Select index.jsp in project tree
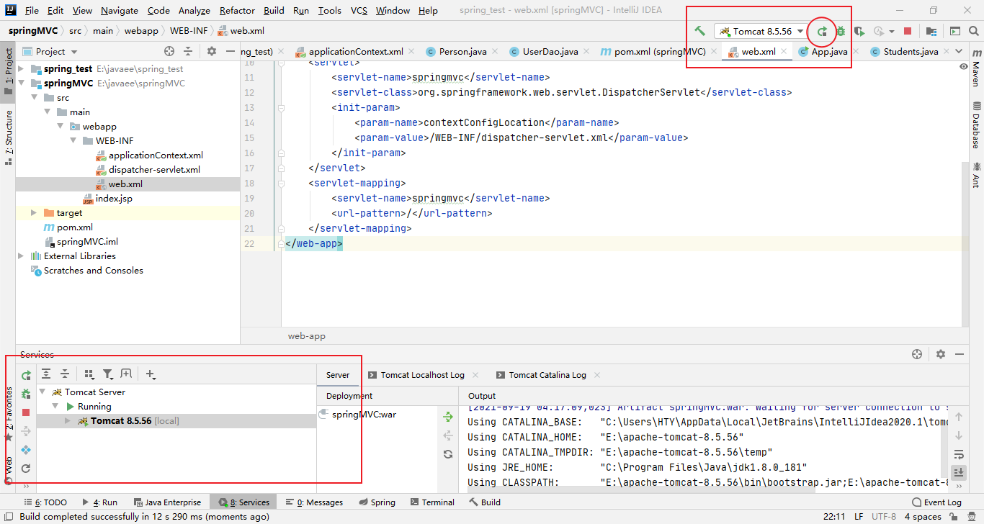This screenshot has width=984, height=524. [x=114, y=199]
